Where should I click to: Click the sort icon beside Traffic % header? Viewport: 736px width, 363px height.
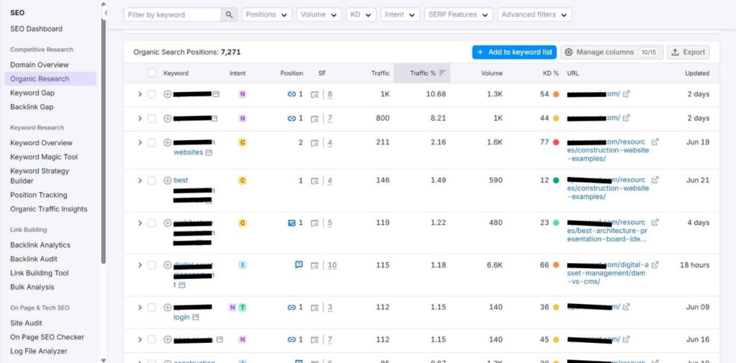click(x=442, y=73)
